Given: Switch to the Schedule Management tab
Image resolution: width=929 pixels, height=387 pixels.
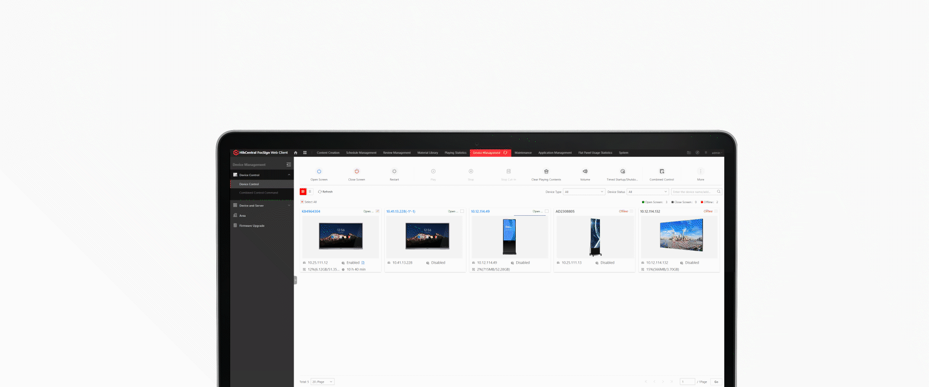Looking at the screenshot, I should (x=361, y=153).
